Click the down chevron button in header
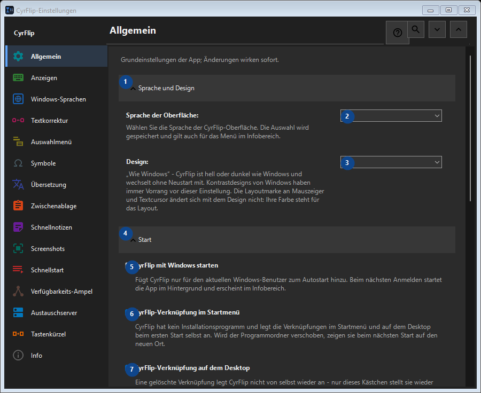This screenshot has width=481, height=393. click(437, 29)
